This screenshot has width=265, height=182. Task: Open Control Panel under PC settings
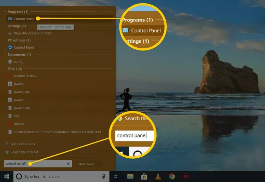pyautogui.click(x=23, y=47)
